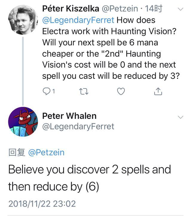Tap the @LegendaryFerret handle under Peter Whalen
191x216 pixels.
point(78,126)
